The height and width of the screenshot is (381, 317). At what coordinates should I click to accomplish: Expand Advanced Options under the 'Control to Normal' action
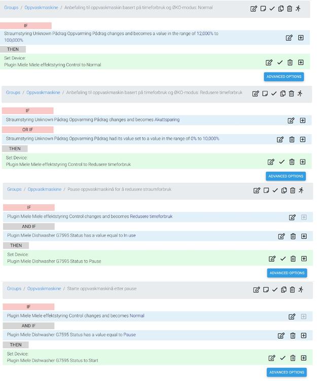284,77
